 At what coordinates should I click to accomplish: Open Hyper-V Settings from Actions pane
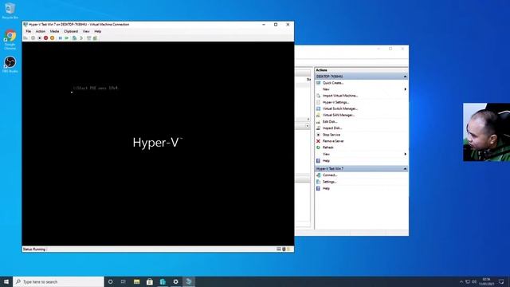click(x=335, y=102)
